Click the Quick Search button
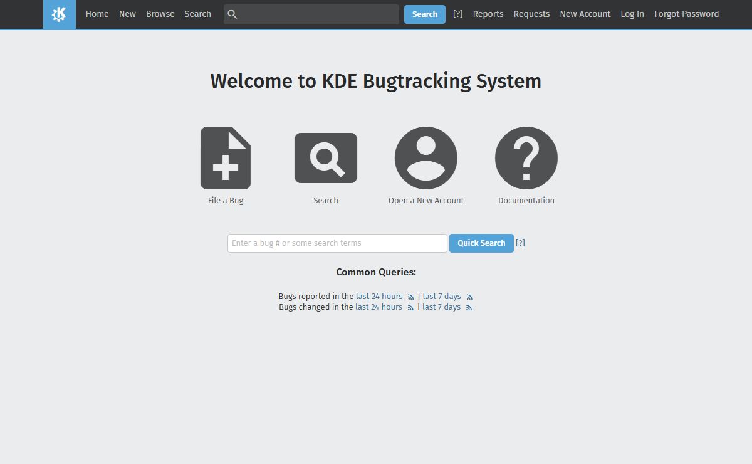752x464 pixels. pyautogui.click(x=481, y=243)
